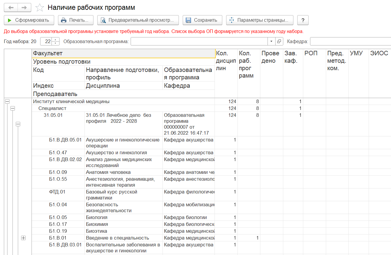391x255 pixels.
Task: Select Базовый курс русской грамматики cell
Action: coord(123,195)
